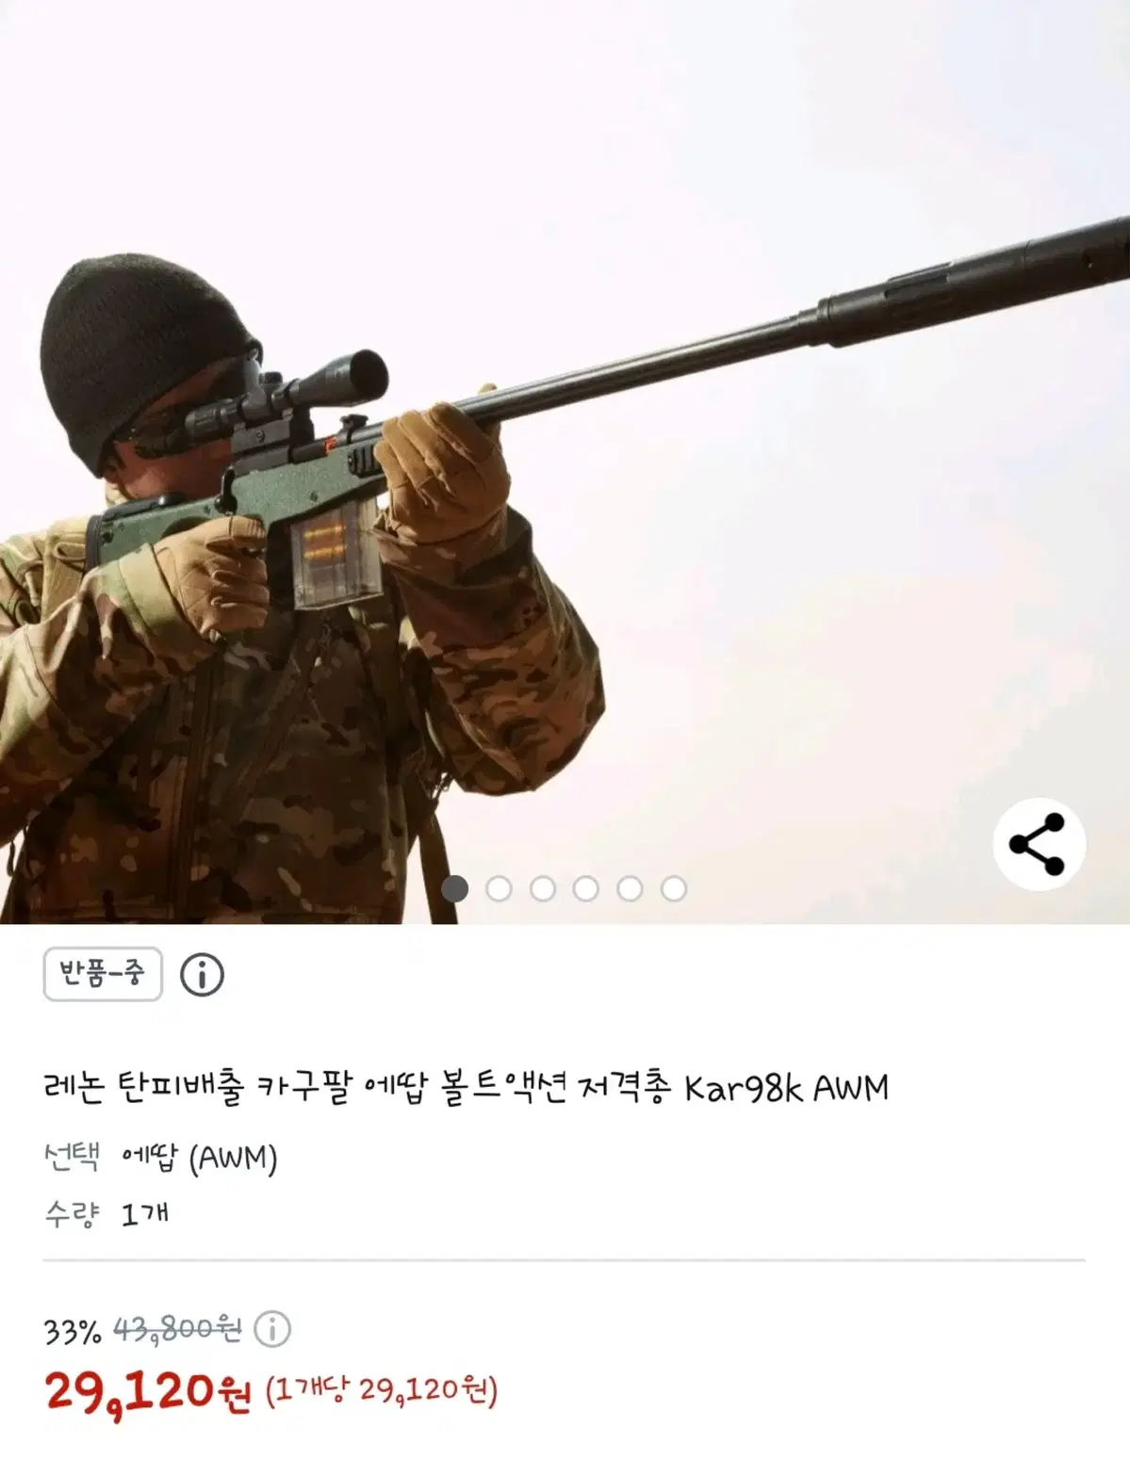1130x1460 pixels.
Task: Select the fourth image carousel dot
Action: tap(586, 888)
